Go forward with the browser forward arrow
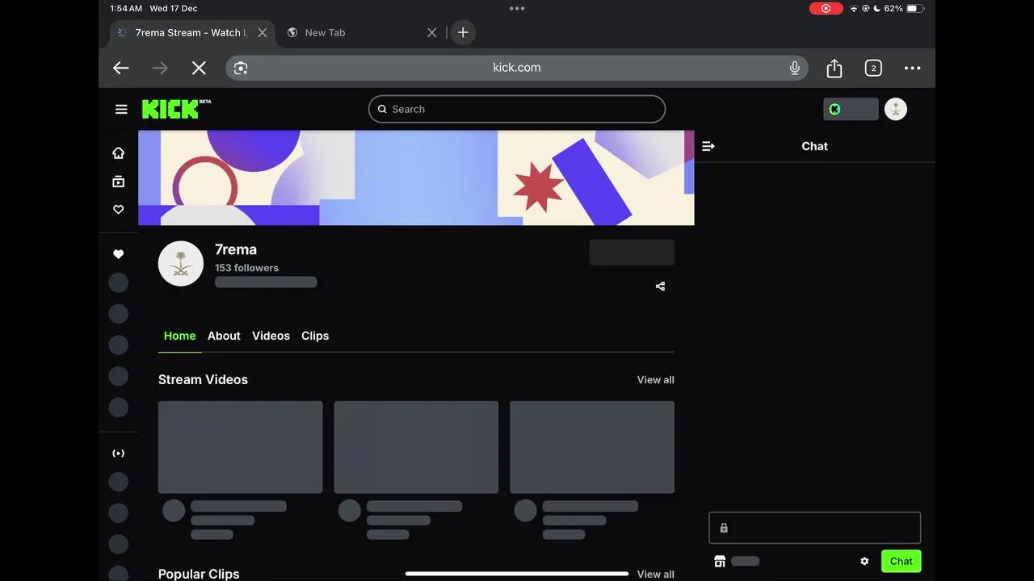This screenshot has width=1034, height=581. [160, 68]
